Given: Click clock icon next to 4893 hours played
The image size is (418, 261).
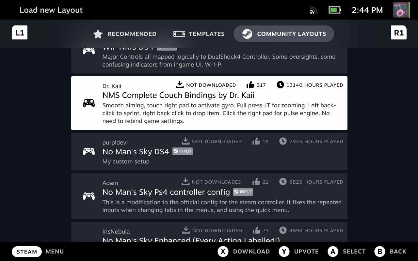Looking at the screenshot, I should point(283,230).
